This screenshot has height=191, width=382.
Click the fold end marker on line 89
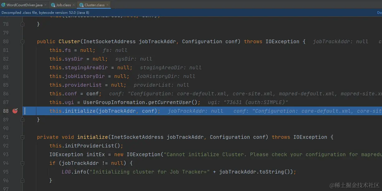22,120
